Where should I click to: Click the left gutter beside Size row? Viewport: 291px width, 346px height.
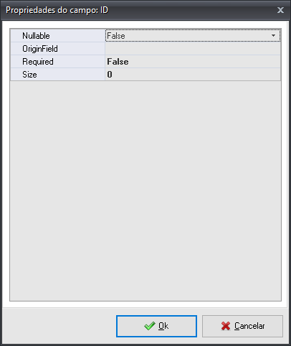[x=16, y=75]
